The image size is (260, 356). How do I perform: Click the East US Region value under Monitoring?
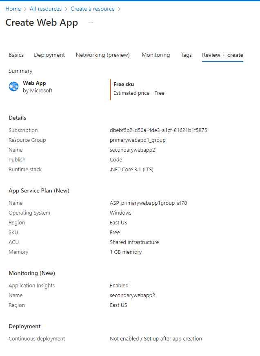pos(118,305)
